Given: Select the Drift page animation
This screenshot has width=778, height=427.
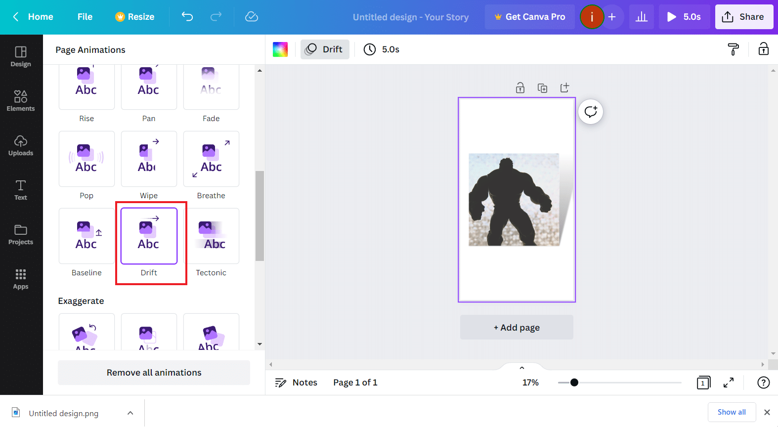Looking at the screenshot, I should (149, 236).
